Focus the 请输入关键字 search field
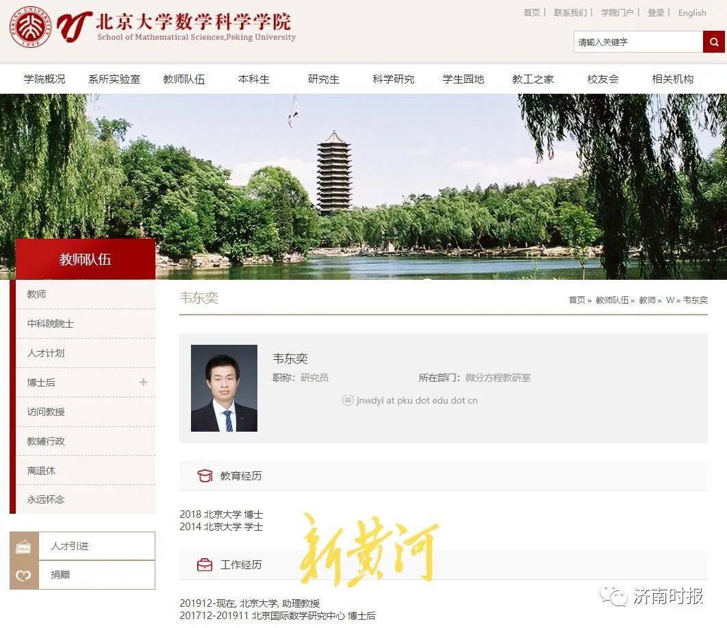Image resolution: width=727 pixels, height=628 pixels. click(639, 42)
